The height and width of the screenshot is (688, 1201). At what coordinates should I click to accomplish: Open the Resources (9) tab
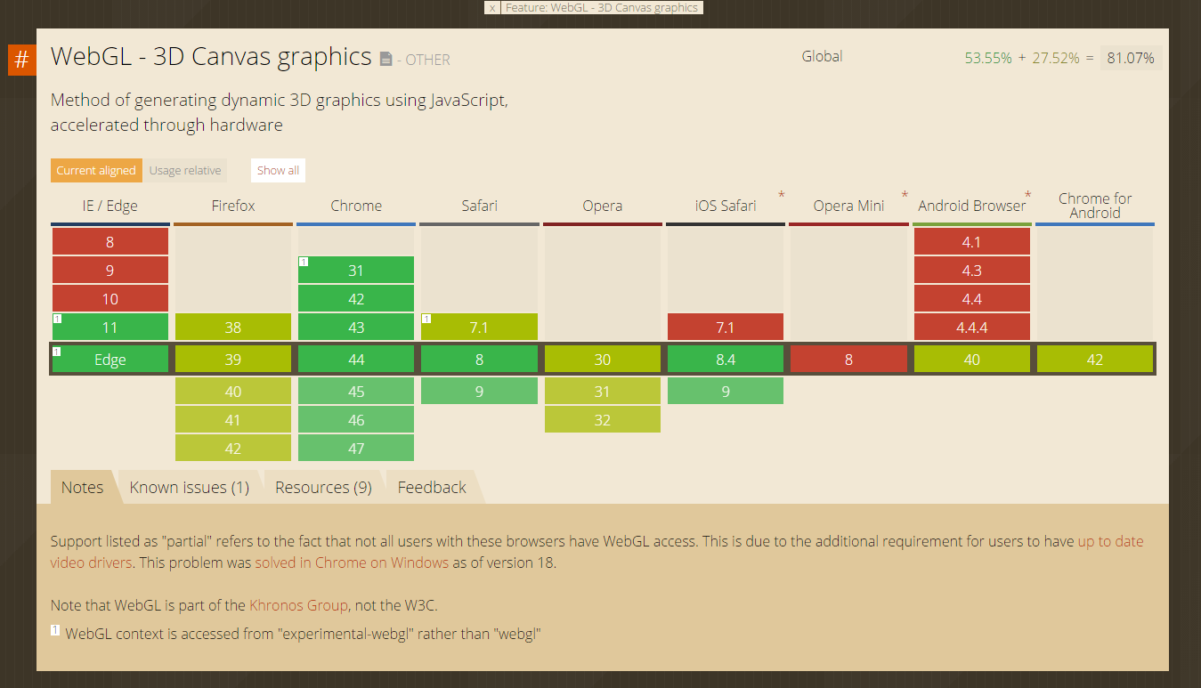coord(323,487)
